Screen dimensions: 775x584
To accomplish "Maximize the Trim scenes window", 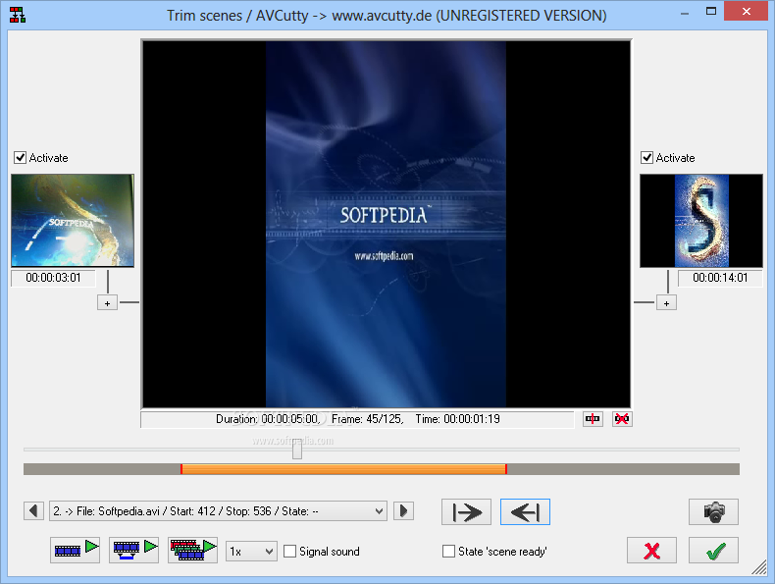I will [x=711, y=12].
